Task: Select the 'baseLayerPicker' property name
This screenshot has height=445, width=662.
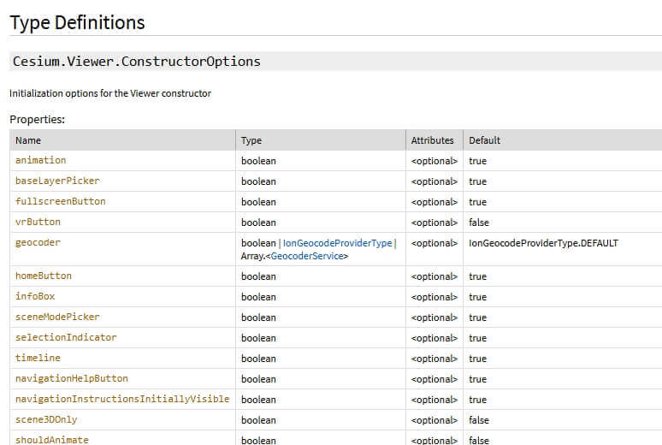Action: click(57, 181)
